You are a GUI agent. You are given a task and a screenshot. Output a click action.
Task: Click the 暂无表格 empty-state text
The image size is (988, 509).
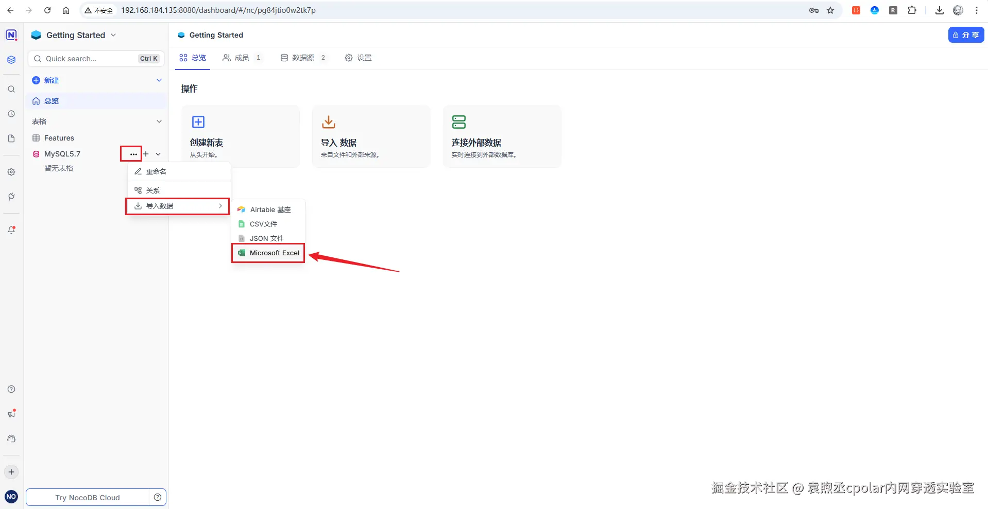tap(59, 168)
